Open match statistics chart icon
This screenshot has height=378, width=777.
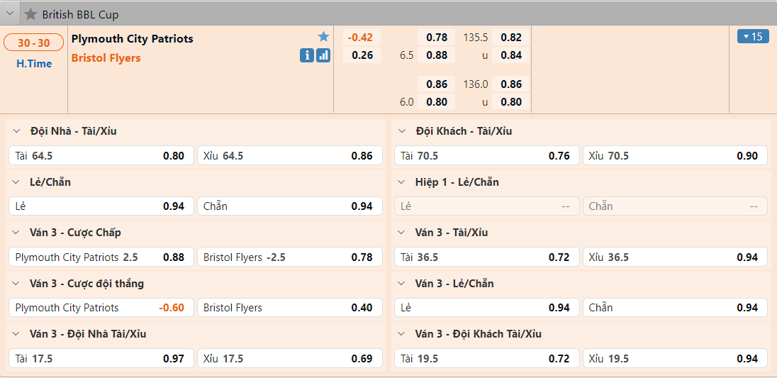323,55
